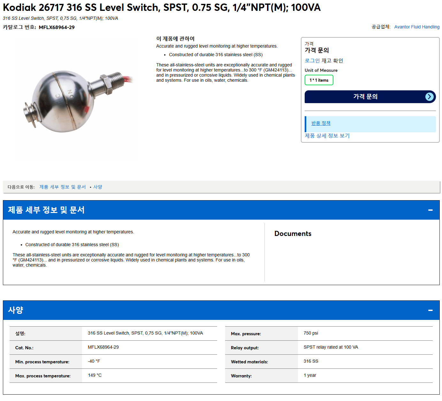The width and height of the screenshot is (442, 401).
Task: Jump to the 사양 anchor link
Action: (x=98, y=187)
